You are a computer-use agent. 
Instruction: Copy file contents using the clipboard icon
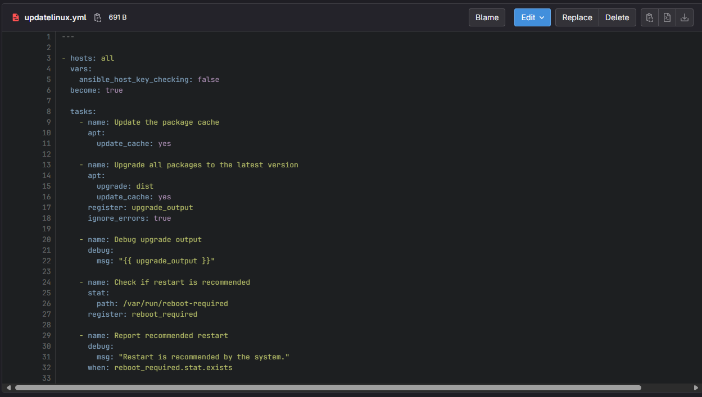click(x=649, y=17)
